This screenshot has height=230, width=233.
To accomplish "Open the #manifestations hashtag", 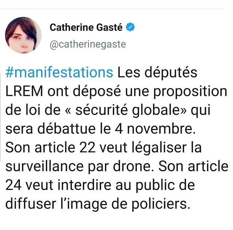I will tap(59, 72).
